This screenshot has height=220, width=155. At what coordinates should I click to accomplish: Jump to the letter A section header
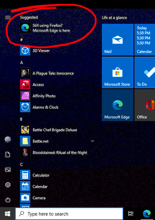[x=22, y=63]
